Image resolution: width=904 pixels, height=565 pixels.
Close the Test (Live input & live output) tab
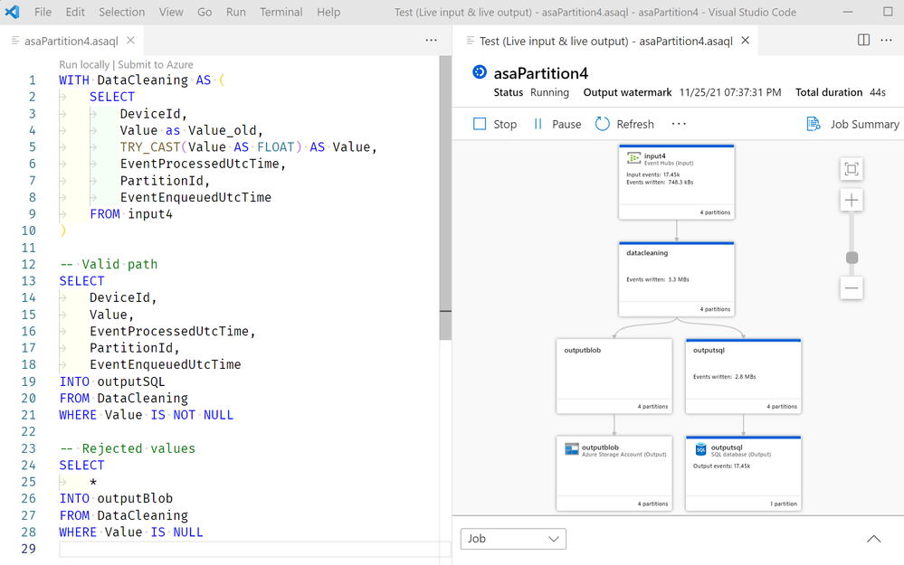(x=746, y=41)
